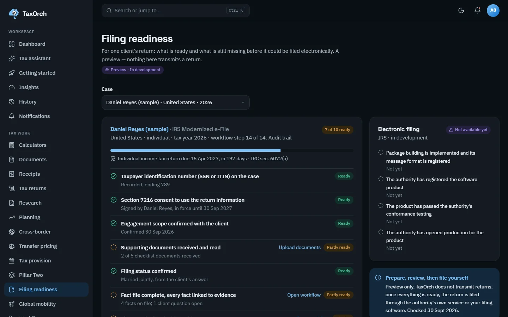Click the Upload documents link

pos(300,247)
